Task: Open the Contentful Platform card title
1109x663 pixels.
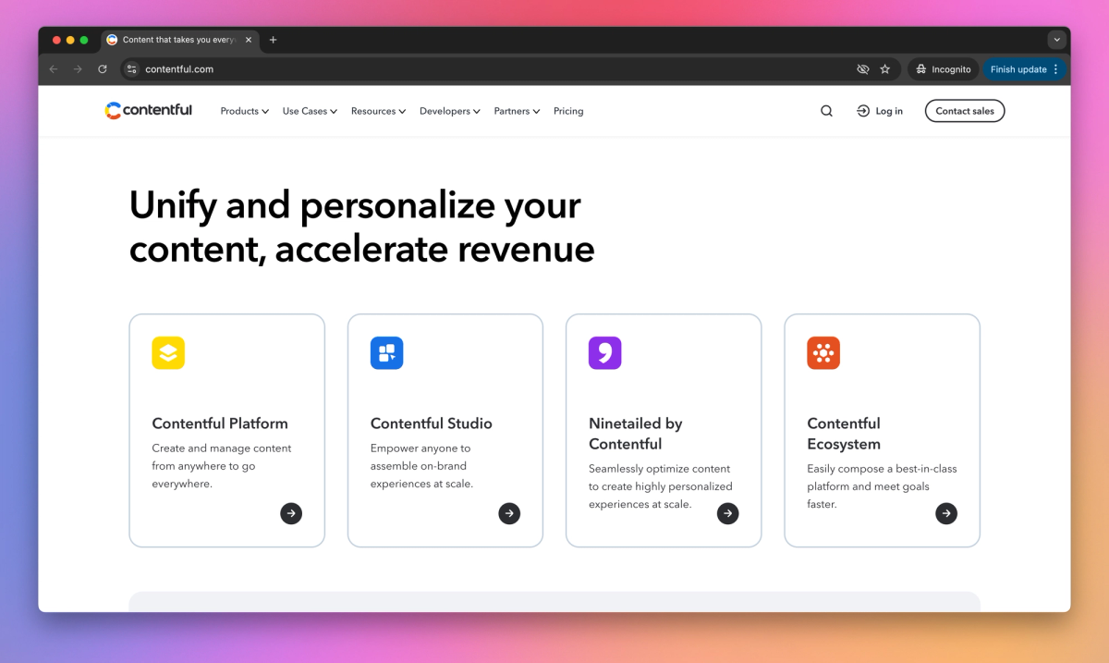Action: click(220, 424)
